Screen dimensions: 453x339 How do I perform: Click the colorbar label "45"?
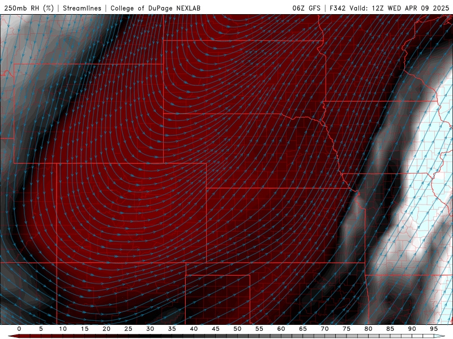coord(216,329)
